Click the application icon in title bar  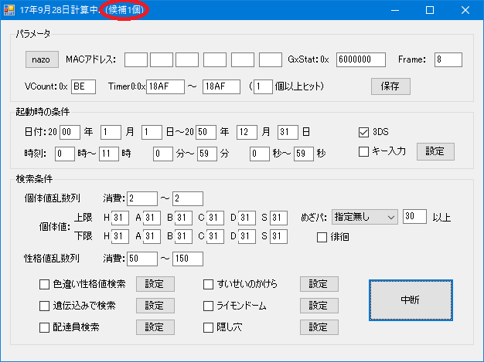point(9,10)
